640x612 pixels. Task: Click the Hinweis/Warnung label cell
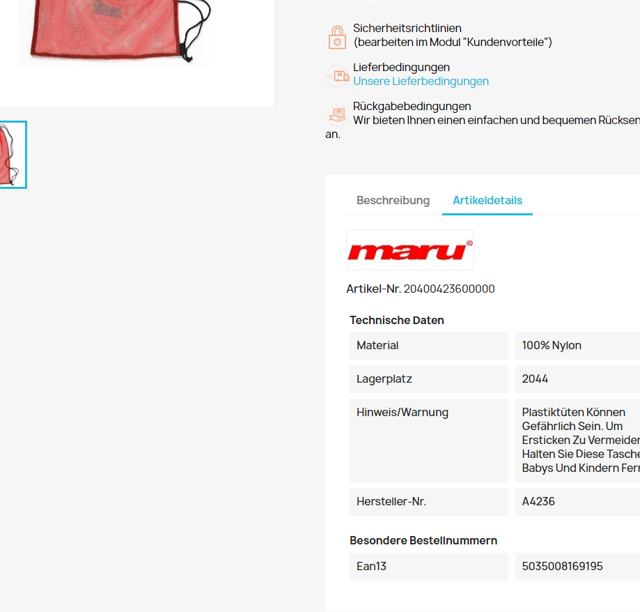(428, 441)
